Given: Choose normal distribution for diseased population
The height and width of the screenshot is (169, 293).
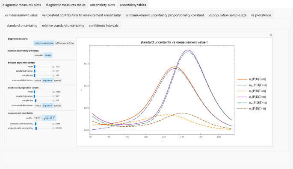Looking at the screenshot, I should [x=38, y=80].
